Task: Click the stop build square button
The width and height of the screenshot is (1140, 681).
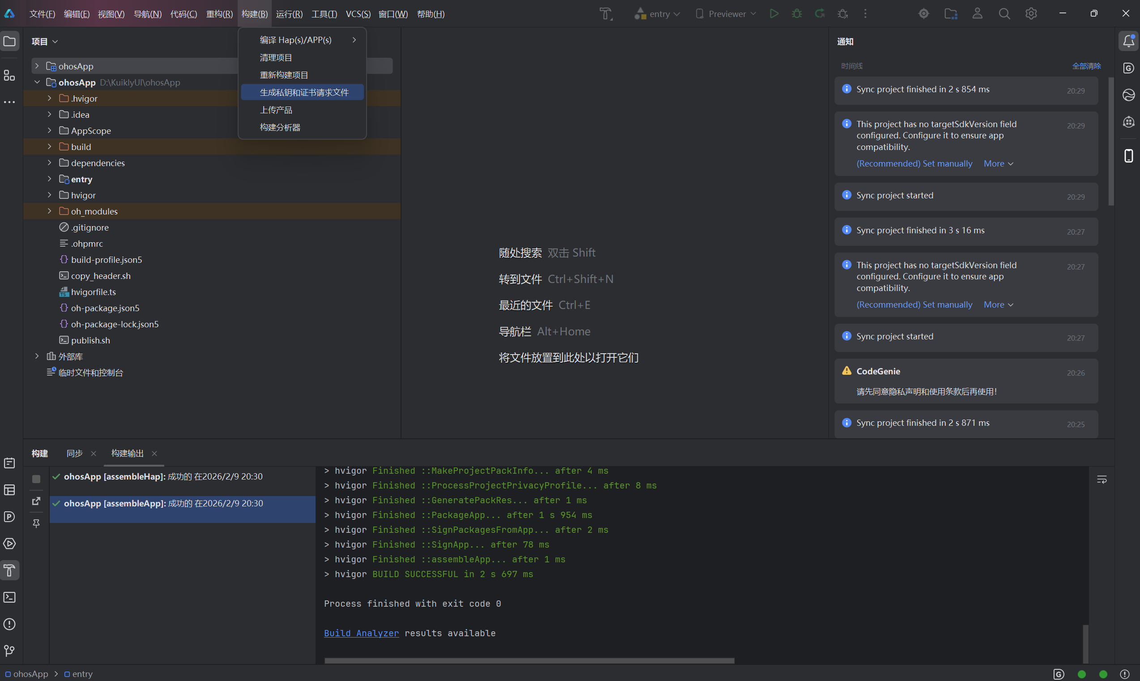Action: [36, 479]
